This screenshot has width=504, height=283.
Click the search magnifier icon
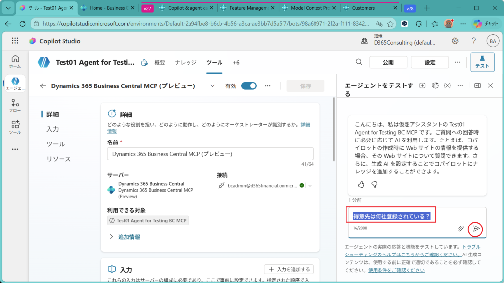click(x=359, y=62)
